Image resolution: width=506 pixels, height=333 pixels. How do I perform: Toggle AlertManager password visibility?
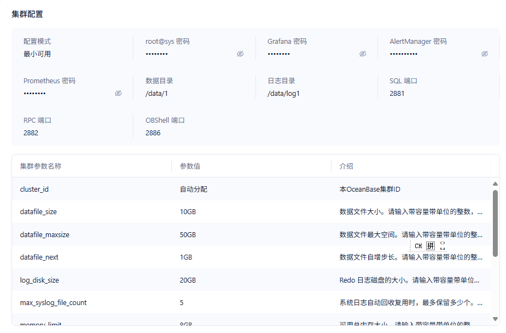[x=485, y=54]
